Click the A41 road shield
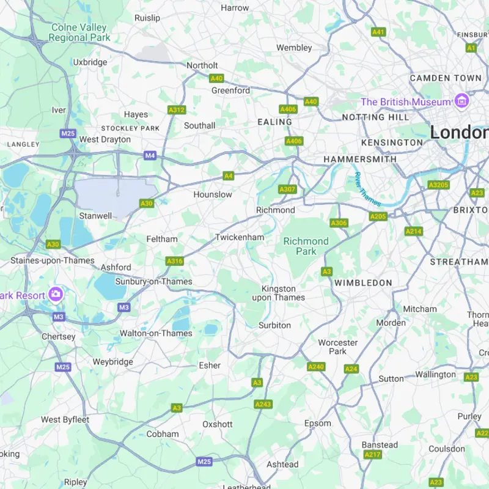The height and width of the screenshot is (489, 489). pos(378,32)
